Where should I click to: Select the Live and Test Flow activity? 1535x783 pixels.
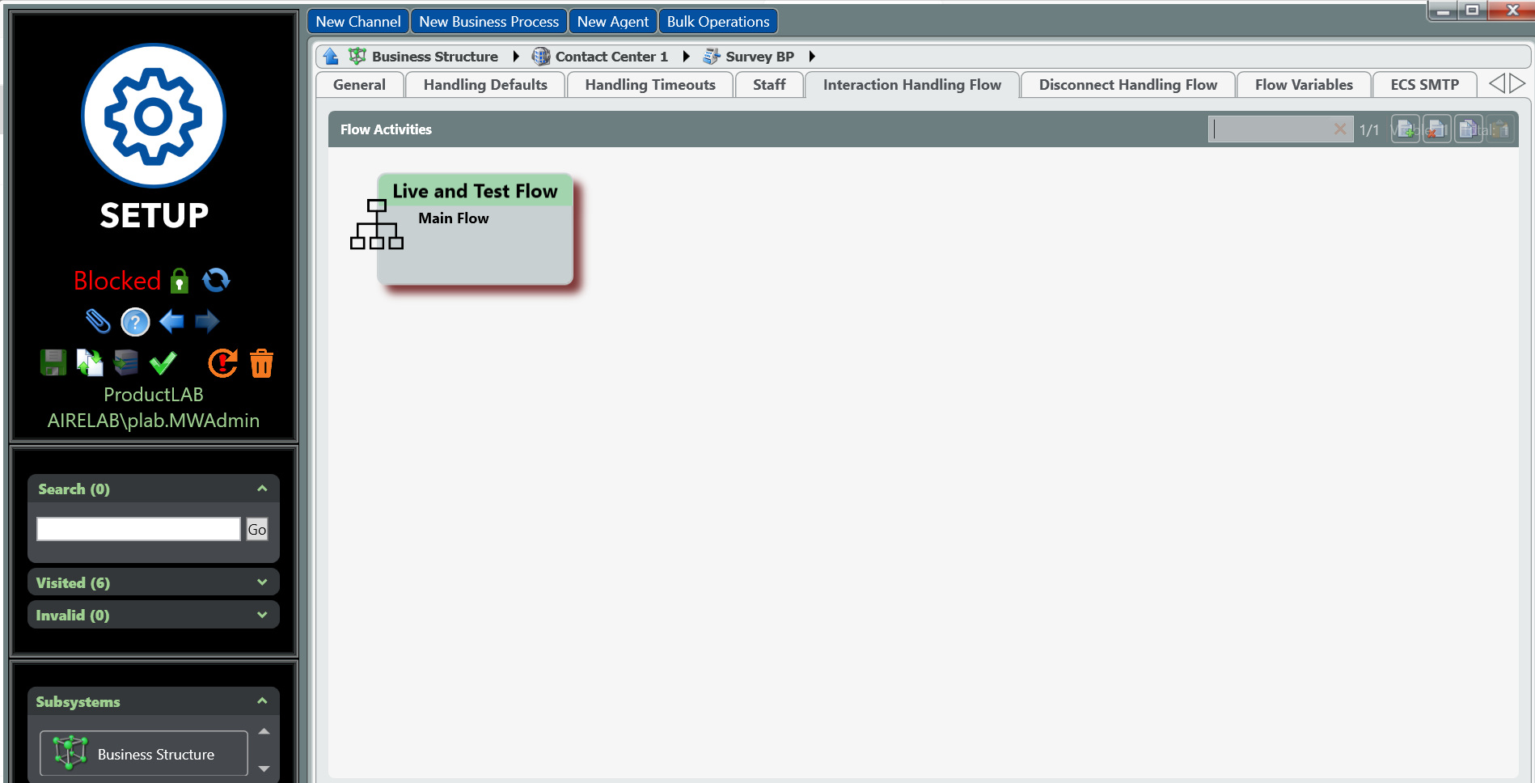[x=475, y=229]
